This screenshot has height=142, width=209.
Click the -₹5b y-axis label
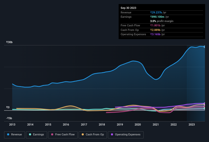(9, 118)
